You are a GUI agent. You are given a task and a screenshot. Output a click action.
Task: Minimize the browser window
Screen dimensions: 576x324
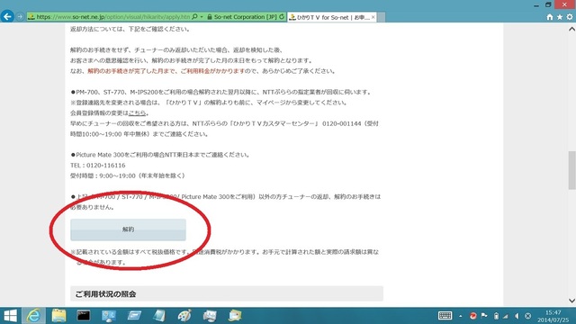536,4
